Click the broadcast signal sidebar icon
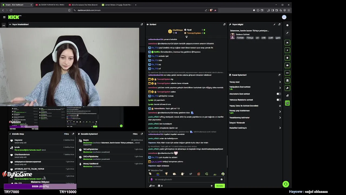 (x=287, y=73)
